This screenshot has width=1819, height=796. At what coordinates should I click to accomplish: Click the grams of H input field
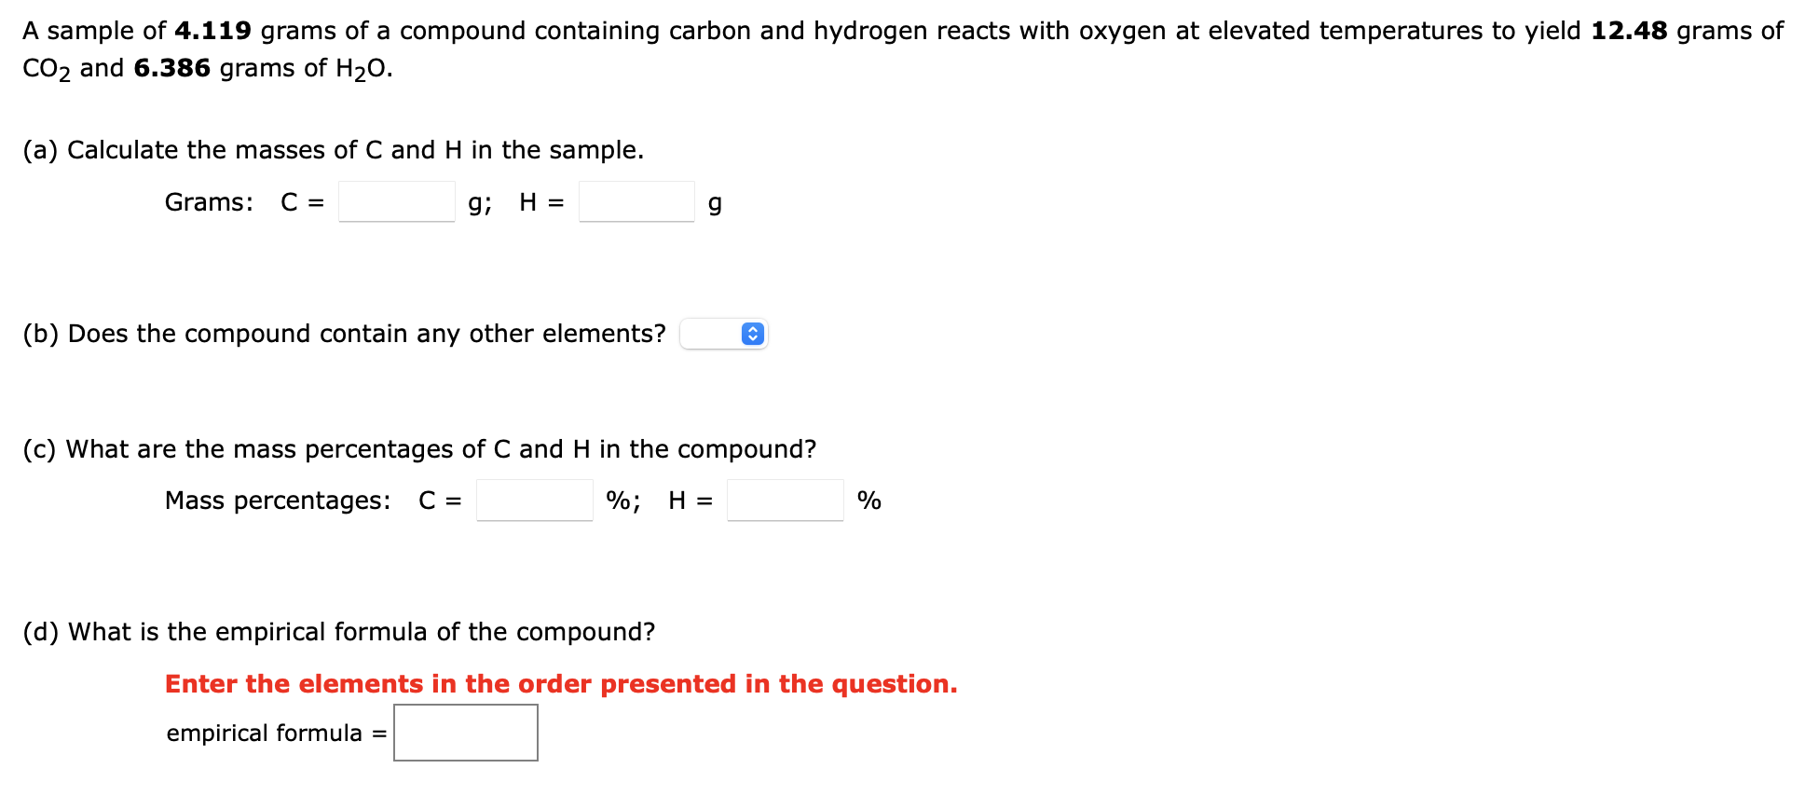[x=635, y=201]
